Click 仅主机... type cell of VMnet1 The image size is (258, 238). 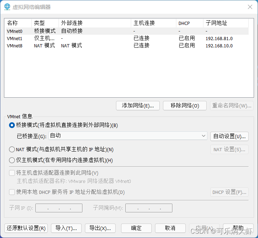44,38
